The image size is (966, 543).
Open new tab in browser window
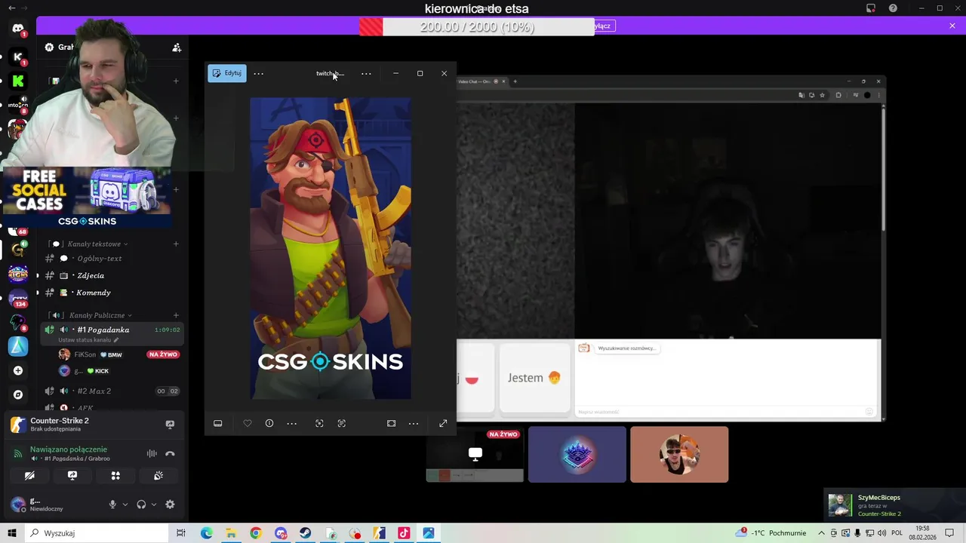(515, 81)
